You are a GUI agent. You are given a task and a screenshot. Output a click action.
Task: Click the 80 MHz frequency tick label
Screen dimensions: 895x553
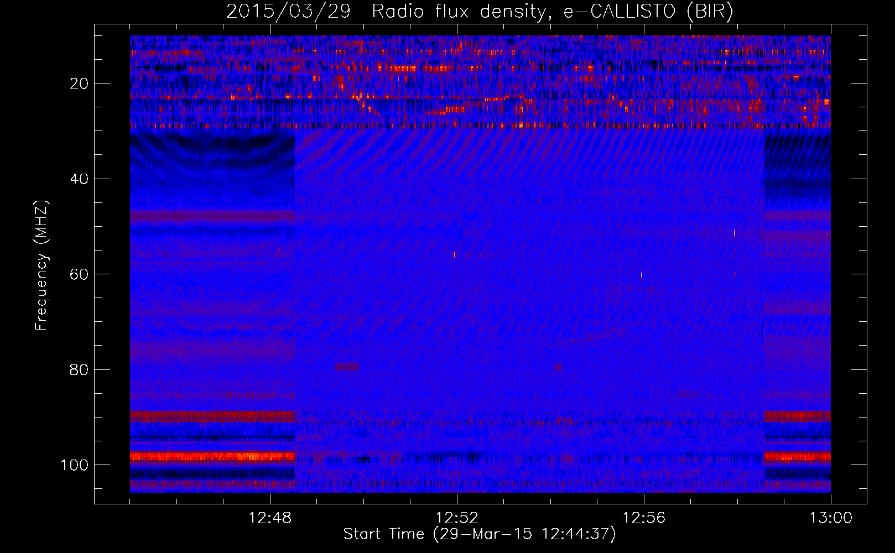pos(79,370)
